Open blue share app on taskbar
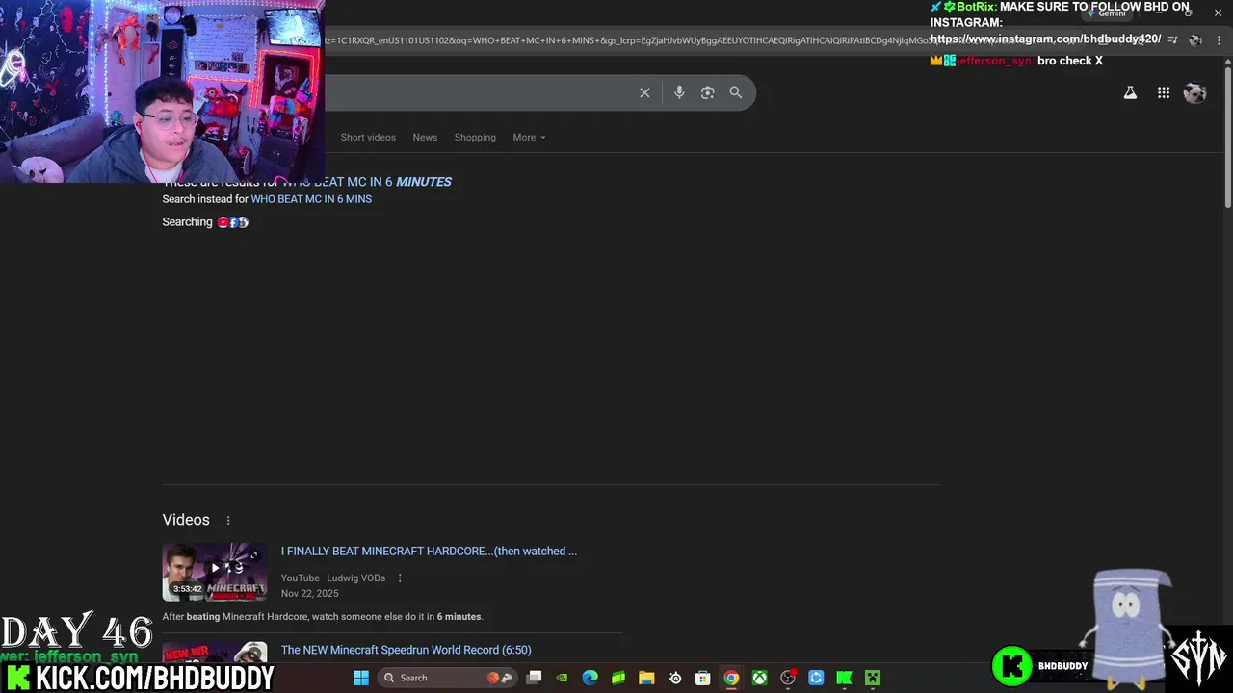The height and width of the screenshot is (693, 1233). coord(816,678)
